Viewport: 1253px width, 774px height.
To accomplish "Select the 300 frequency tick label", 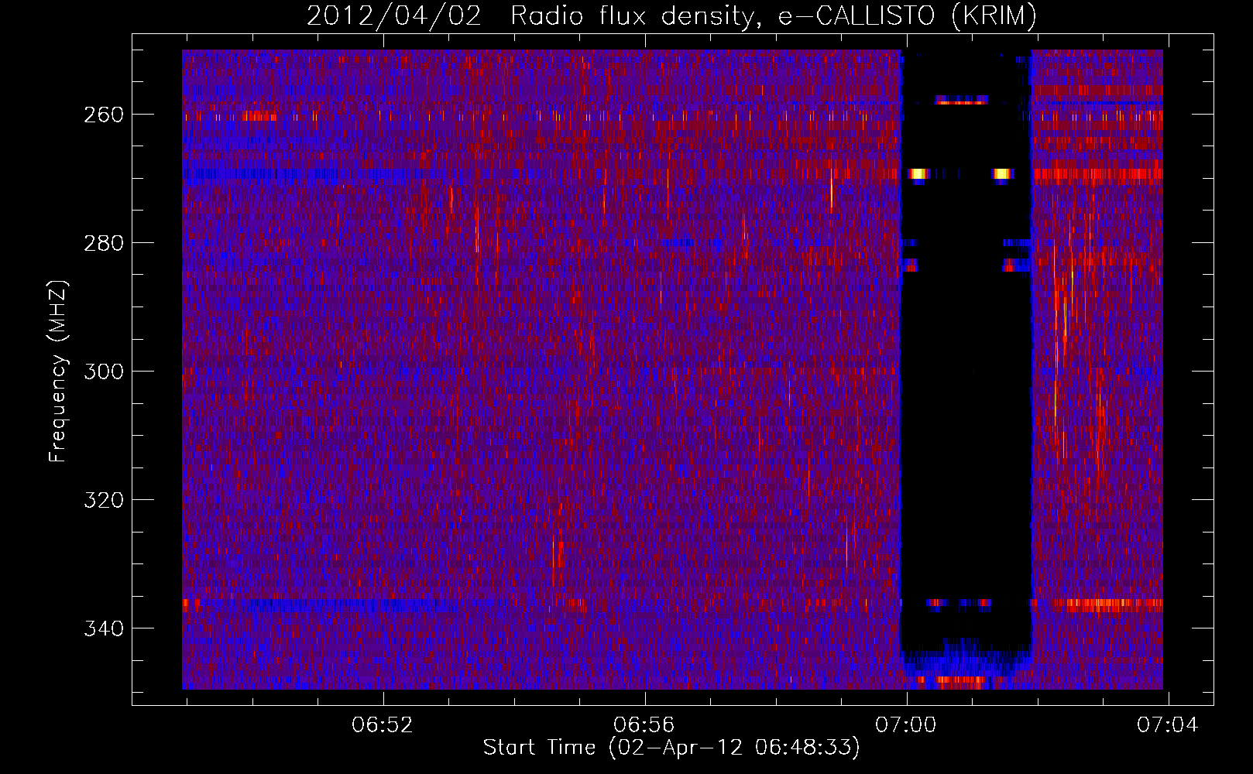I will pyautogui.click(x=104, y=372).
